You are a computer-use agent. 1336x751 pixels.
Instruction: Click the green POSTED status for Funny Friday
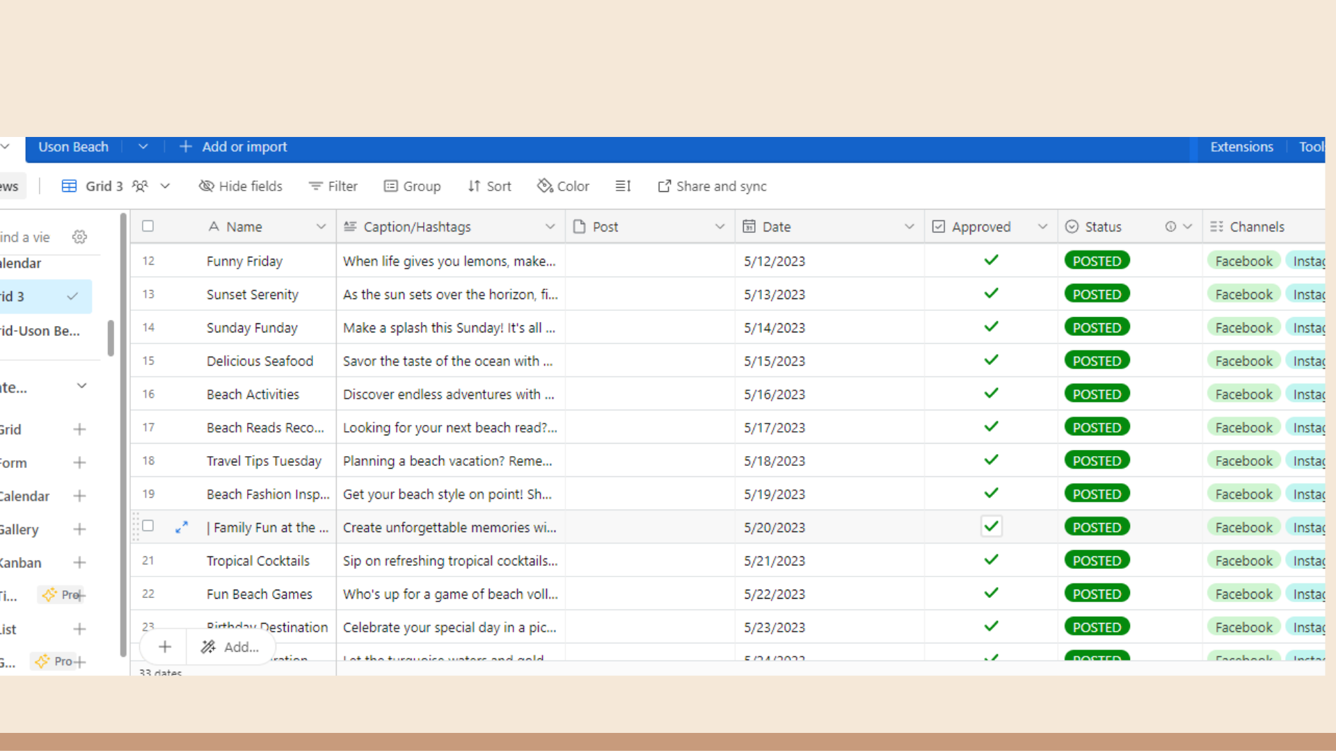point(1097,261)
